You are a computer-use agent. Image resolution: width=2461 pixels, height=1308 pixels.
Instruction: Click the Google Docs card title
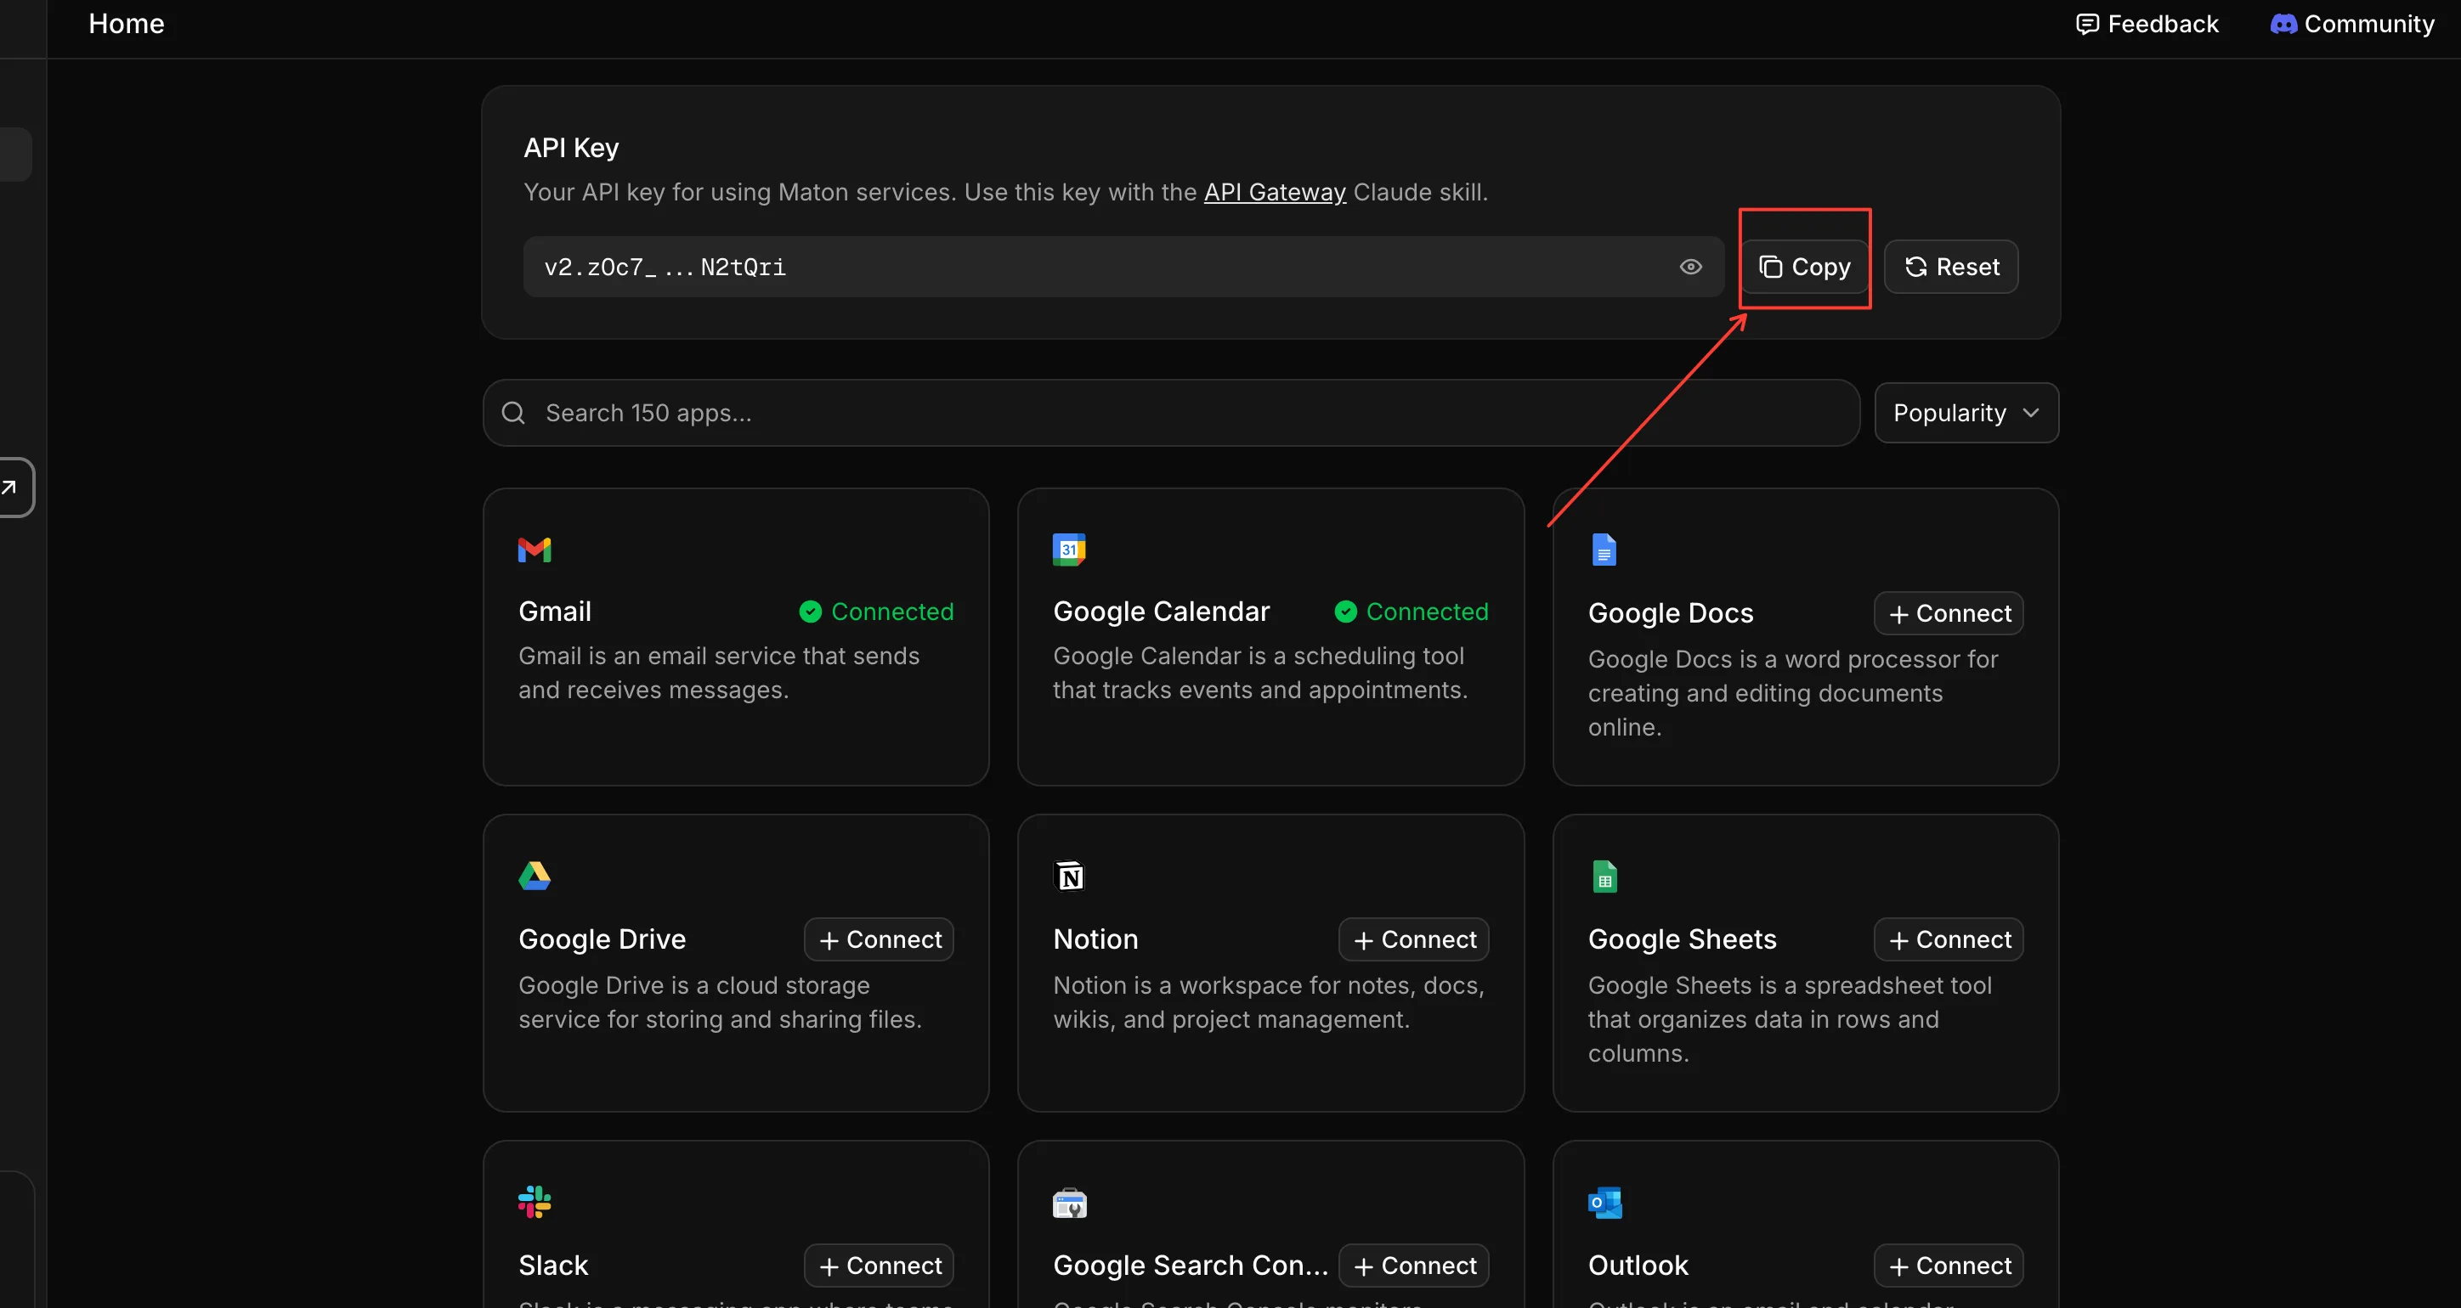pyautogui.click(x=1671, y=614)
